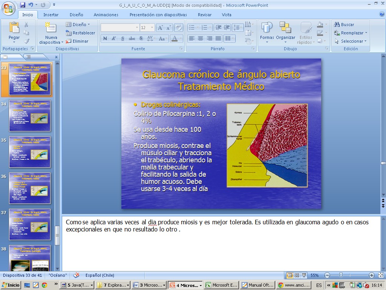This screenshot has width=386, height=290.
Task: Click the Cut scissors icon
Action: click(26, 25)
